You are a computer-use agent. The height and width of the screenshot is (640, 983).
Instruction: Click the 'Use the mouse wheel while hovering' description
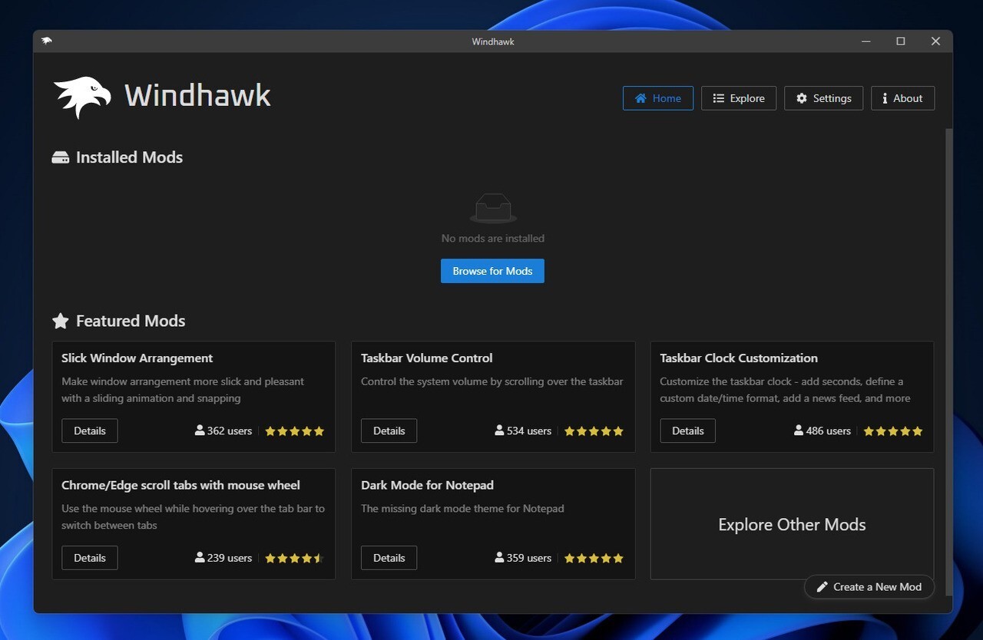pos(193,517)
